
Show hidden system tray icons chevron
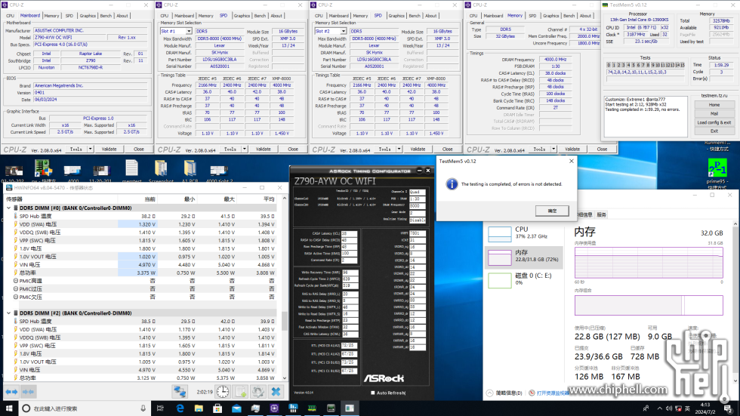[x=659, y=408]
